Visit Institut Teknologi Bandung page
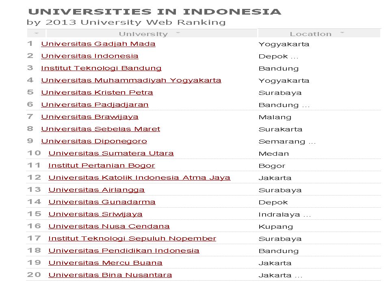Screen dimensions: 390x292 [101, 68]
